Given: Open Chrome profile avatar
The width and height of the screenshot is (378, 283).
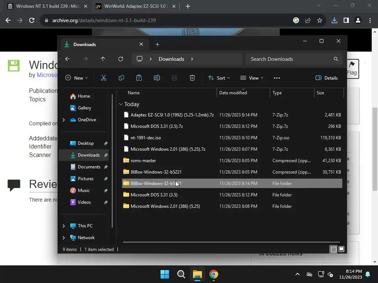Looking at the screenshot, I should 358,21.
